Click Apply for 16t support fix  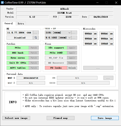coord(72,48)
